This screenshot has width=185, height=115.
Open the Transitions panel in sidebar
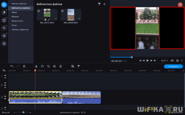(4, 20)
